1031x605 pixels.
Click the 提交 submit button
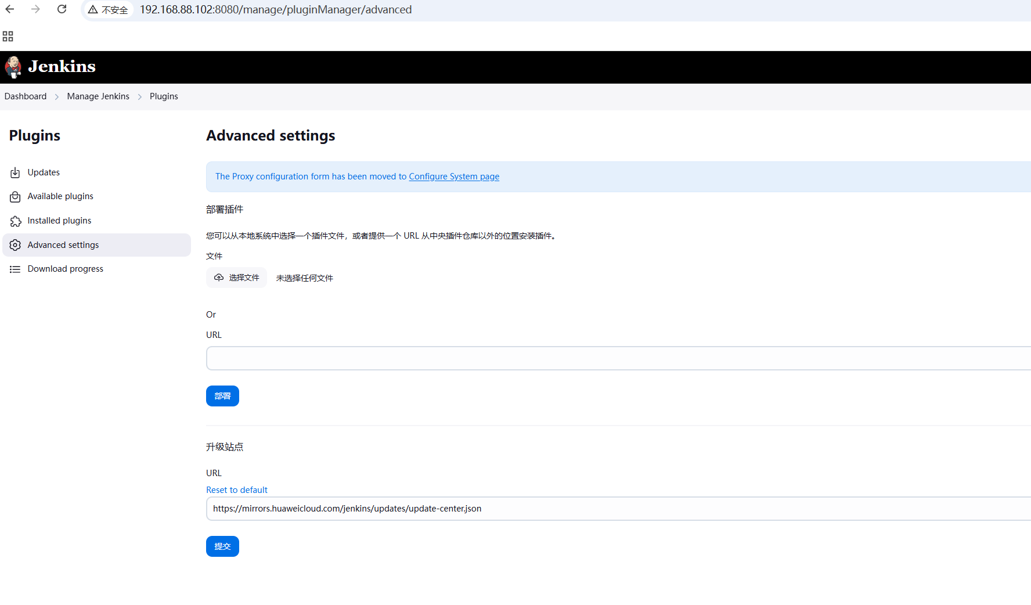pos(222,546)
